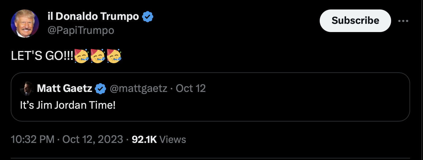Click the Oct 12 date in quoted tweet
This screenshot has height=160, width=423.
191,89
